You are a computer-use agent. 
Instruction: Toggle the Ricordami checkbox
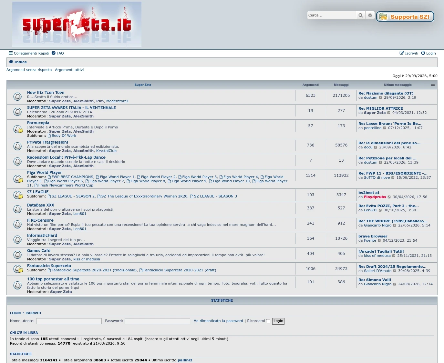tap(268, 321)
